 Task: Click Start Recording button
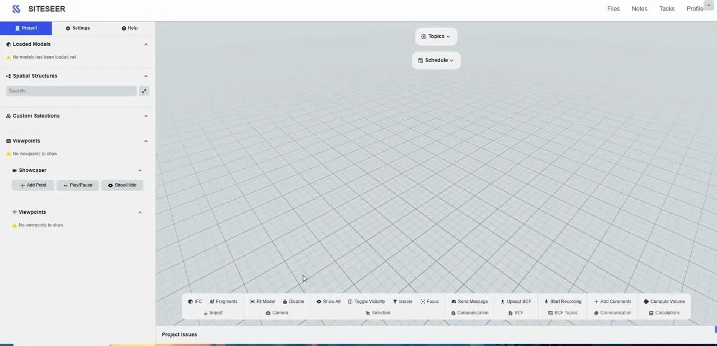[563, 302]
